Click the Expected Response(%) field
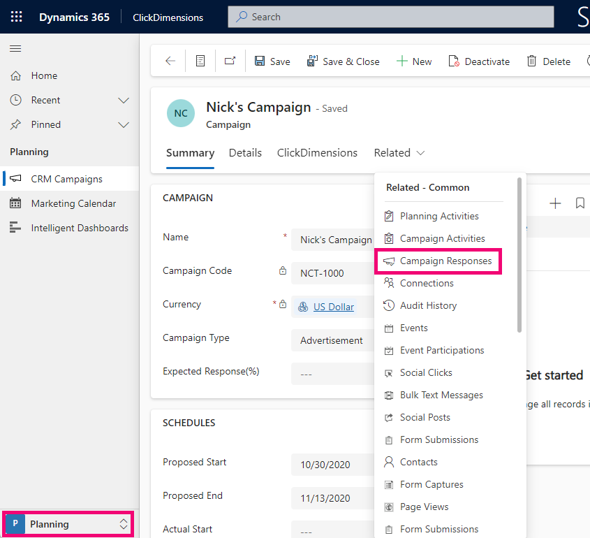 point(332,375)
